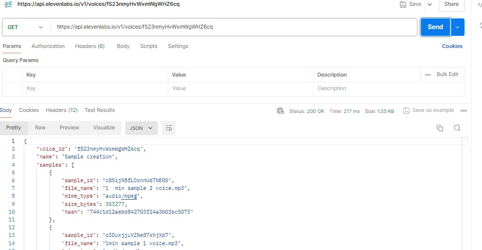482x250 pixels.
Task: Switch to the Authorization tab
Action: [x=48, y=46]
